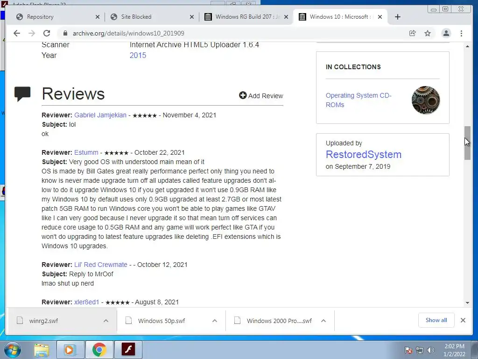Close the Windows 10 : Microsoft tab

click(380, 17)
